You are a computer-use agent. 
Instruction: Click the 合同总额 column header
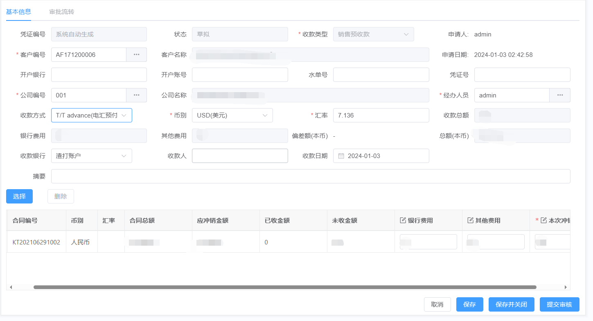158,220
